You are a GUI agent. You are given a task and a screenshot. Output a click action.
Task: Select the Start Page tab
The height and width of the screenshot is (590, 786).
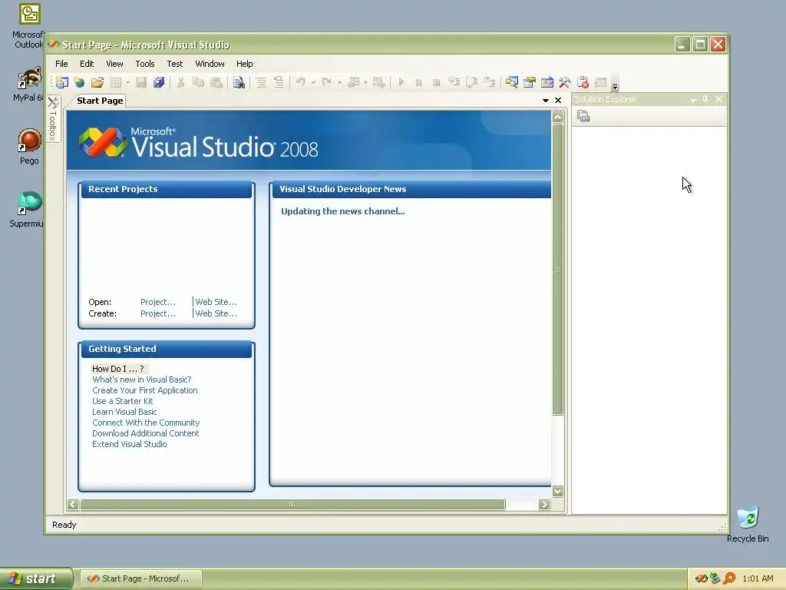[x=100, y=101]
